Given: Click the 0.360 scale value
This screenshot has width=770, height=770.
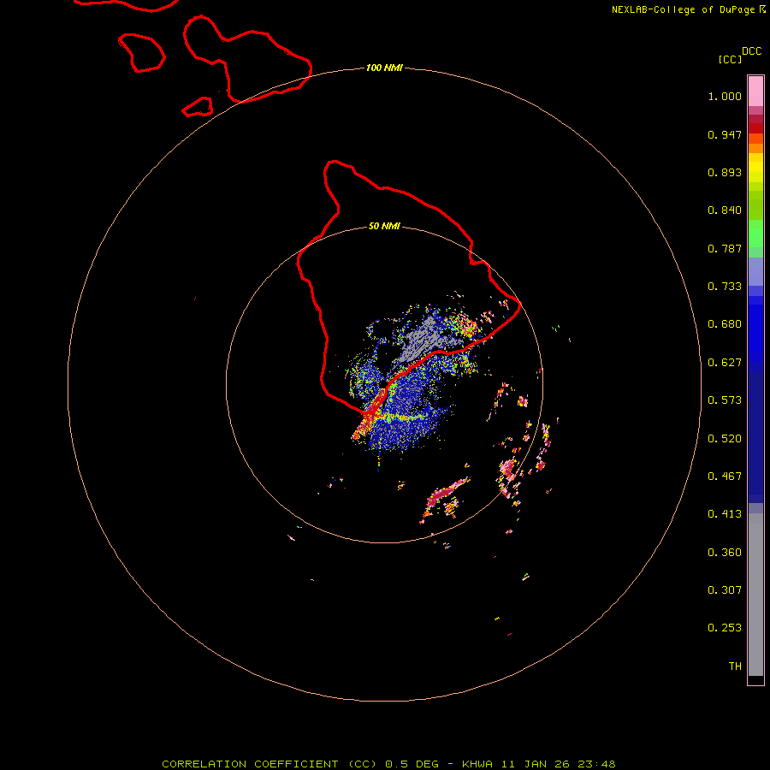Looking at the screenshot, I should [x=725, y=553].
